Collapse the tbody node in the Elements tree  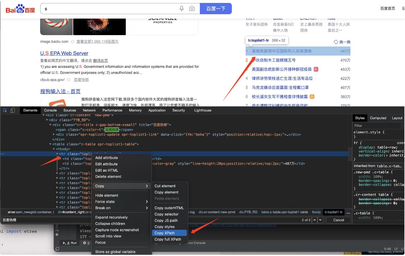point(54,149)
